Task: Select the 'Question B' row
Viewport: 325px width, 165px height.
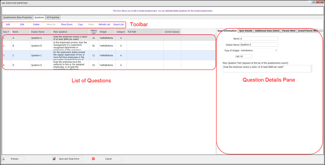Action: pyautogui.click(x=109, y=45)
